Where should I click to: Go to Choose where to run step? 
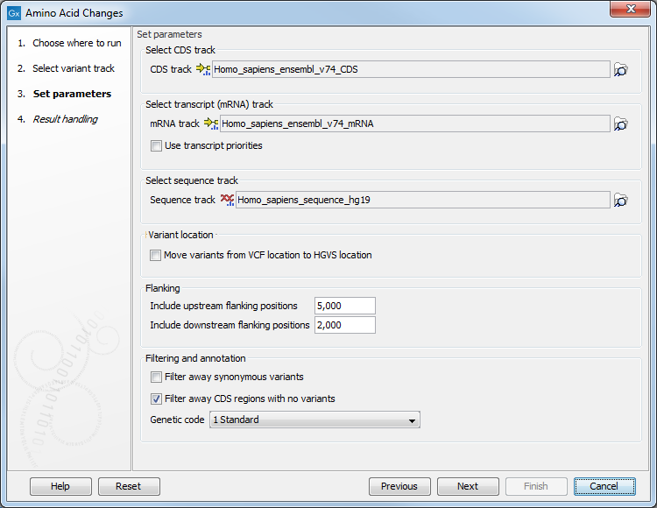click(x=77, y=43)
